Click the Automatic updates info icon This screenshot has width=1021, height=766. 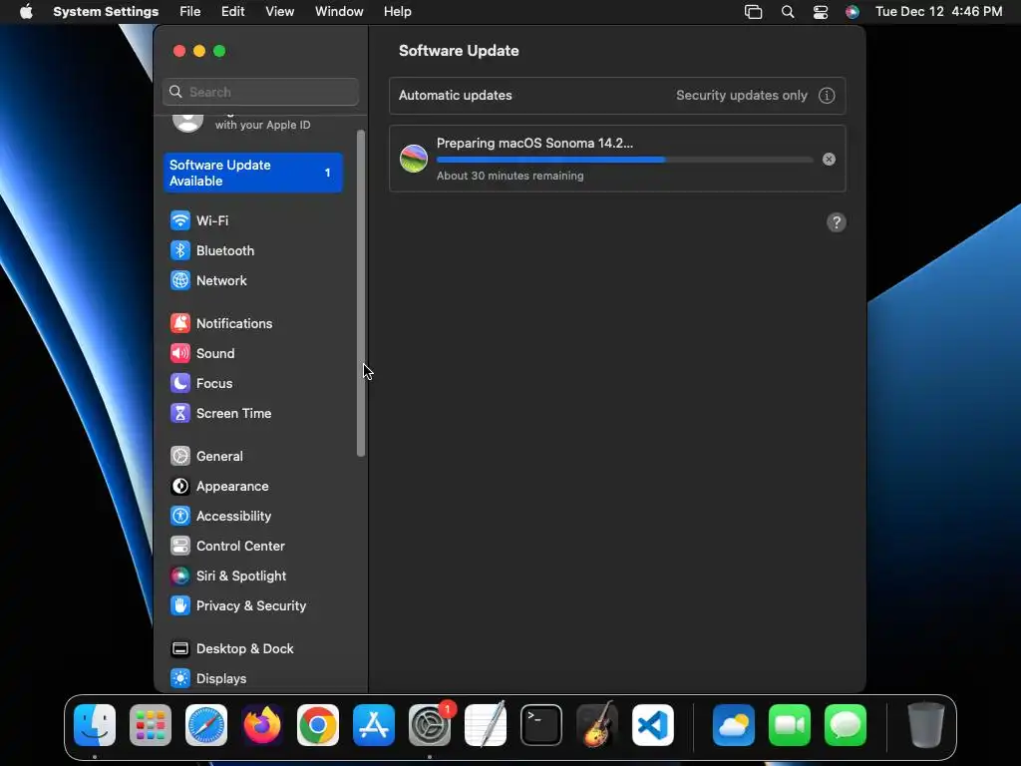[x=827, y=96]
